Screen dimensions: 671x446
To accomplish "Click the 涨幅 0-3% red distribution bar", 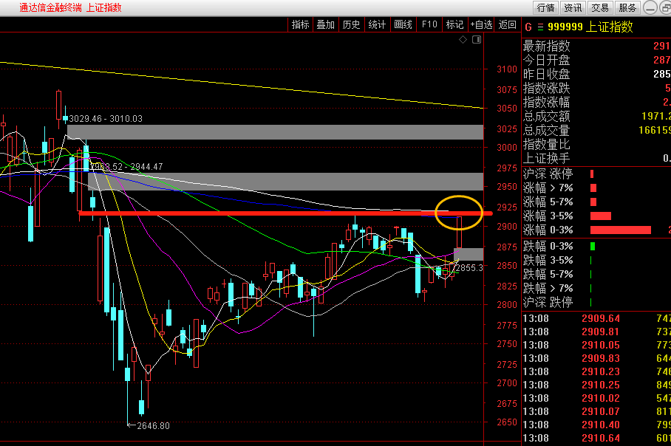I will 620,230.
